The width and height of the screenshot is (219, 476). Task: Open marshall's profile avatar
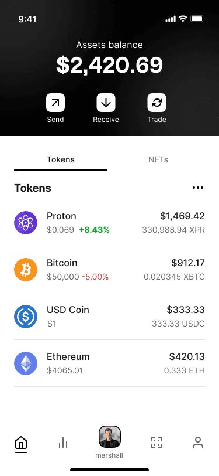110,437
